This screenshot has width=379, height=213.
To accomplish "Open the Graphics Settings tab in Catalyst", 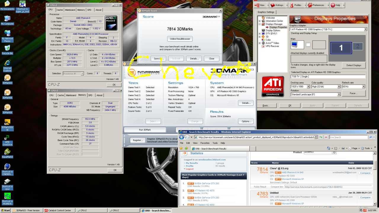I will point(266,12).
